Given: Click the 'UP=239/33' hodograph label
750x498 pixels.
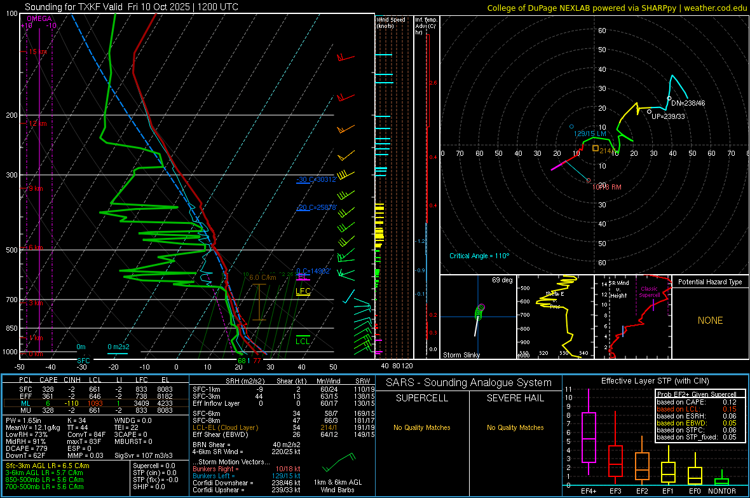Looking at the screenshot, I should point(668,116).
